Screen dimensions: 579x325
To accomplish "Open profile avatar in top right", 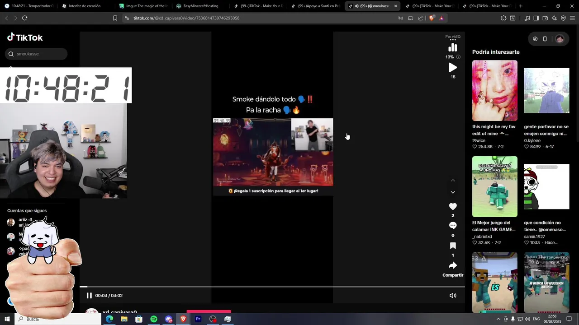I will pos(560,39).
